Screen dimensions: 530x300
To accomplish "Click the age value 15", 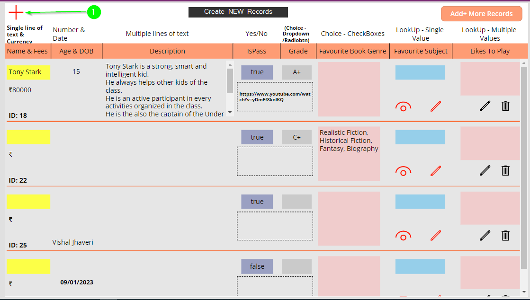I will [x=76, y=71].
